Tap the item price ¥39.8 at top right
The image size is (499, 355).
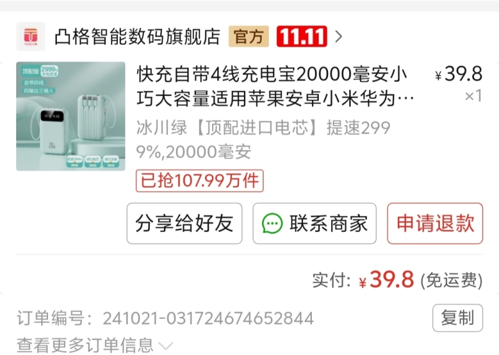458,74
